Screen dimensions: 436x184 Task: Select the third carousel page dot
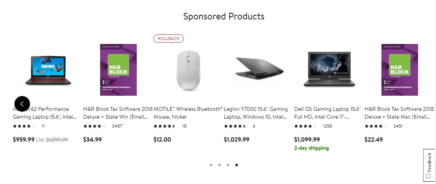[228, 165]
